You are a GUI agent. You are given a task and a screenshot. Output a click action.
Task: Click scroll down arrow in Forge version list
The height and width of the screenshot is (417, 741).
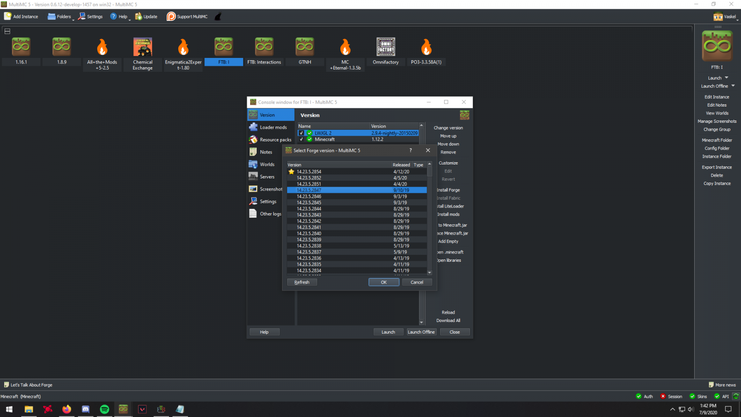pos(429,272)
